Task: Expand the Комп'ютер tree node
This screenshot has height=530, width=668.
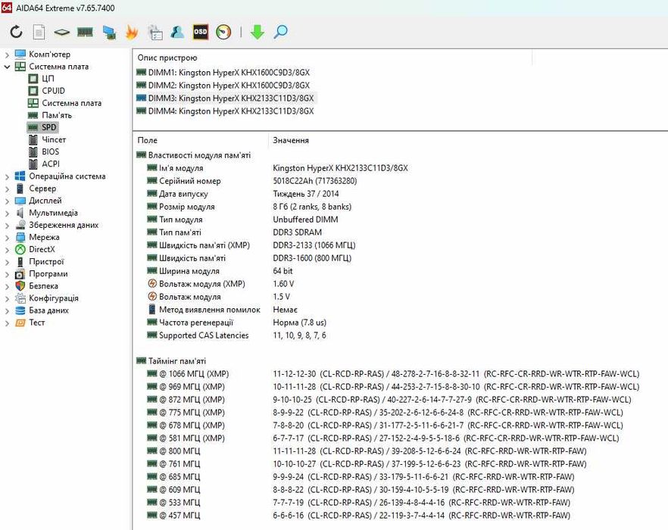Action: 7,55
